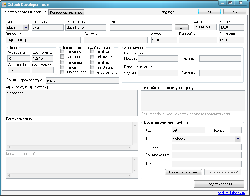Check the install.sql option
Image resolution: width=250 pixels, height=196 pixels.
click(x=92, y=51)
